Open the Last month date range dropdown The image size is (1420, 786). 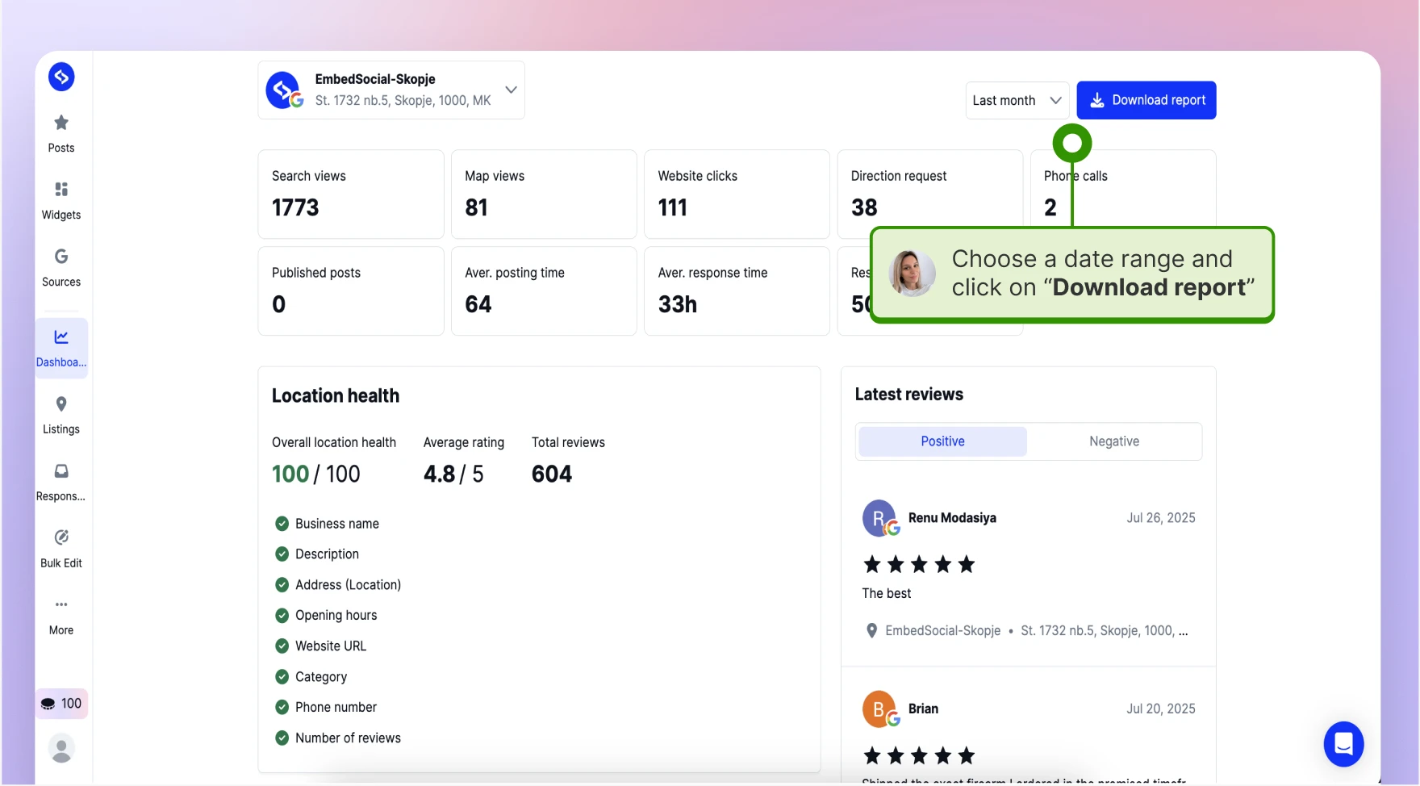[x=1017, y=100]
